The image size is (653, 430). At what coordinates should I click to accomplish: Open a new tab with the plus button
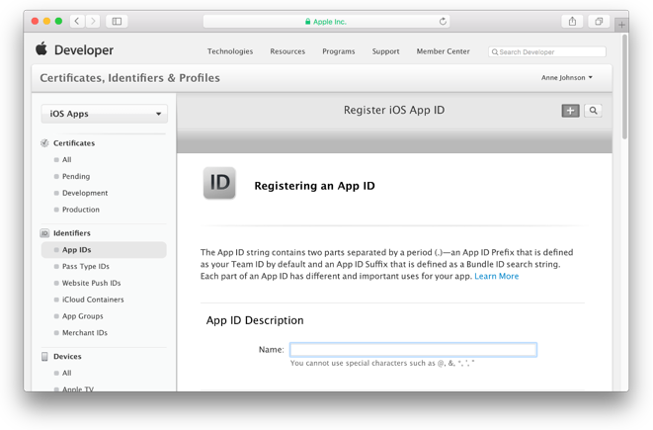tap(621, 25)
